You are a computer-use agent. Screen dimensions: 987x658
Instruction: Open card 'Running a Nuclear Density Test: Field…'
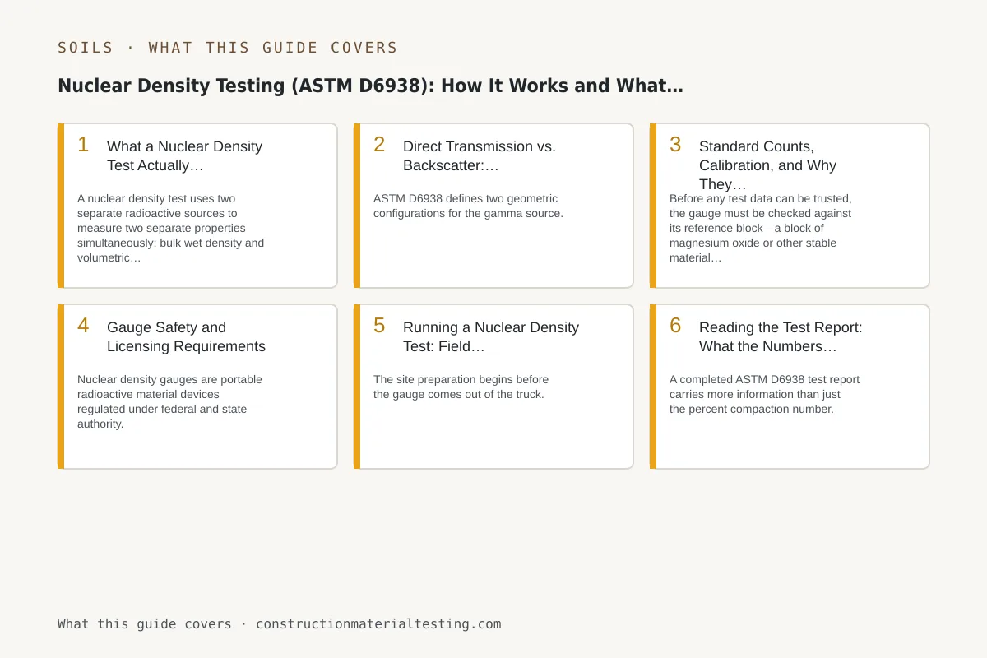coord(493,387)
